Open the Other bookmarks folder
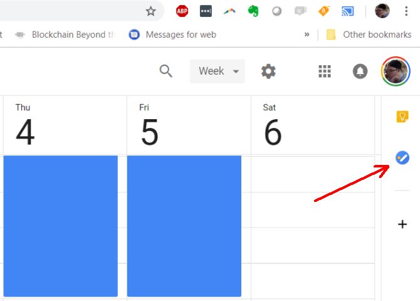420x301 pixels. tap(369, 34)
